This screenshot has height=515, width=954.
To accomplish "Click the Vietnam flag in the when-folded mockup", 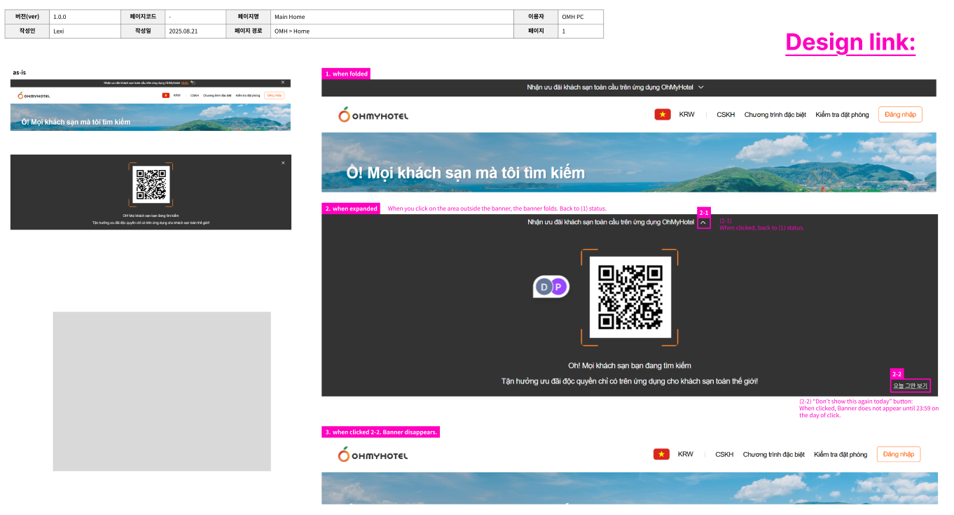I will click(x=663, y=115).
